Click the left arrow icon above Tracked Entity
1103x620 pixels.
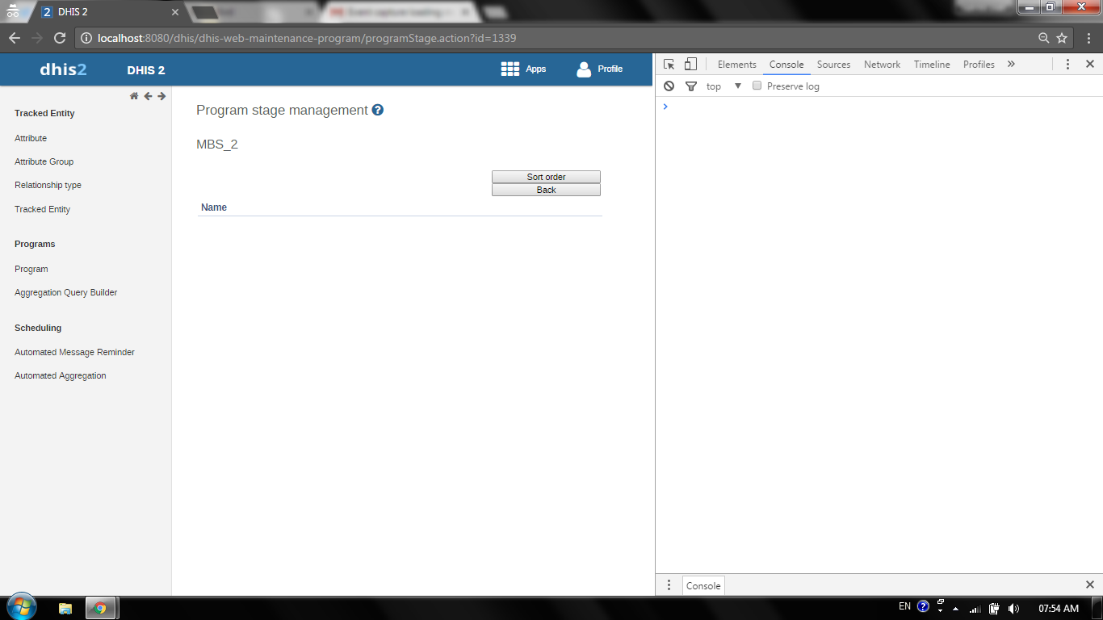click(x=148, y=96)
